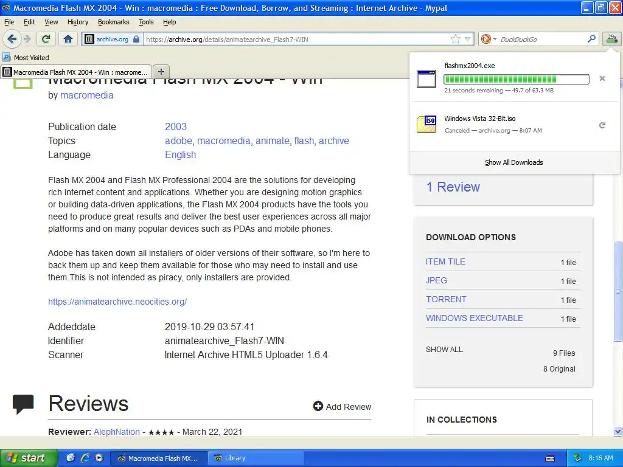Click the Add Review plus icon
Screen dimensions: 623x467
coord(318,406)
